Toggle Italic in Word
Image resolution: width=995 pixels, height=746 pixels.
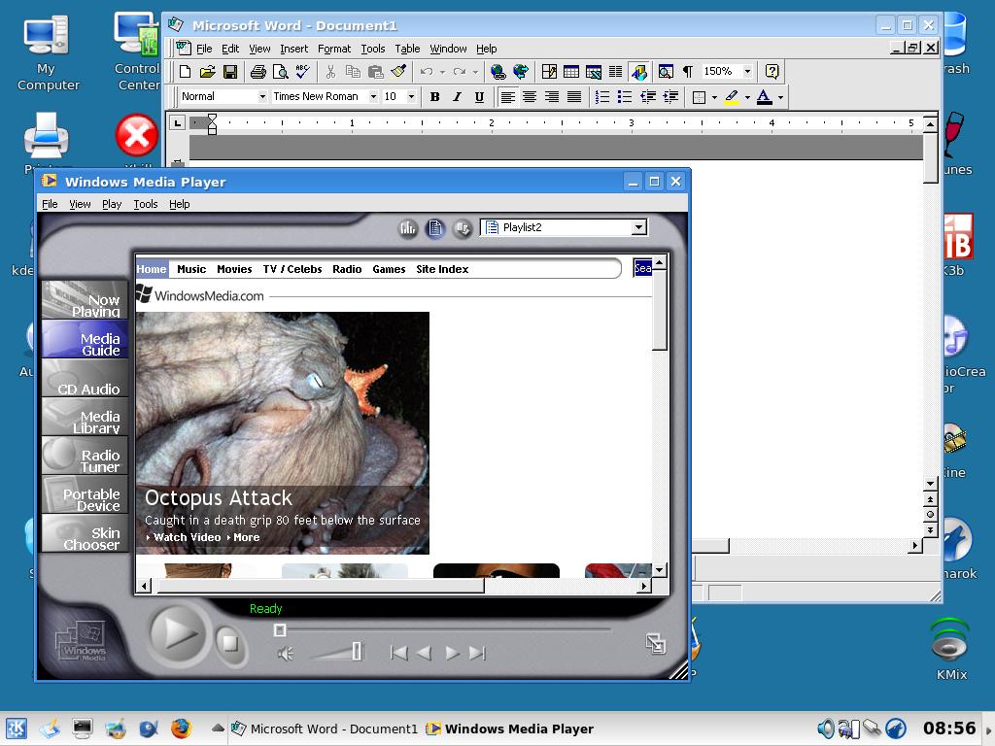(457, 96)
